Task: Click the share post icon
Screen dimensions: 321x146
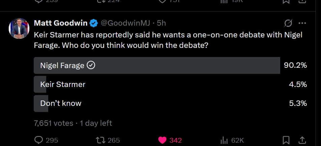Action: point(302,140)
